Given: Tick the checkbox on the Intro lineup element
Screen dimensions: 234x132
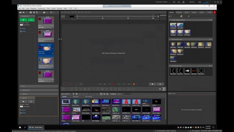Looking at the screenshot, I should (x=53, y=27).
